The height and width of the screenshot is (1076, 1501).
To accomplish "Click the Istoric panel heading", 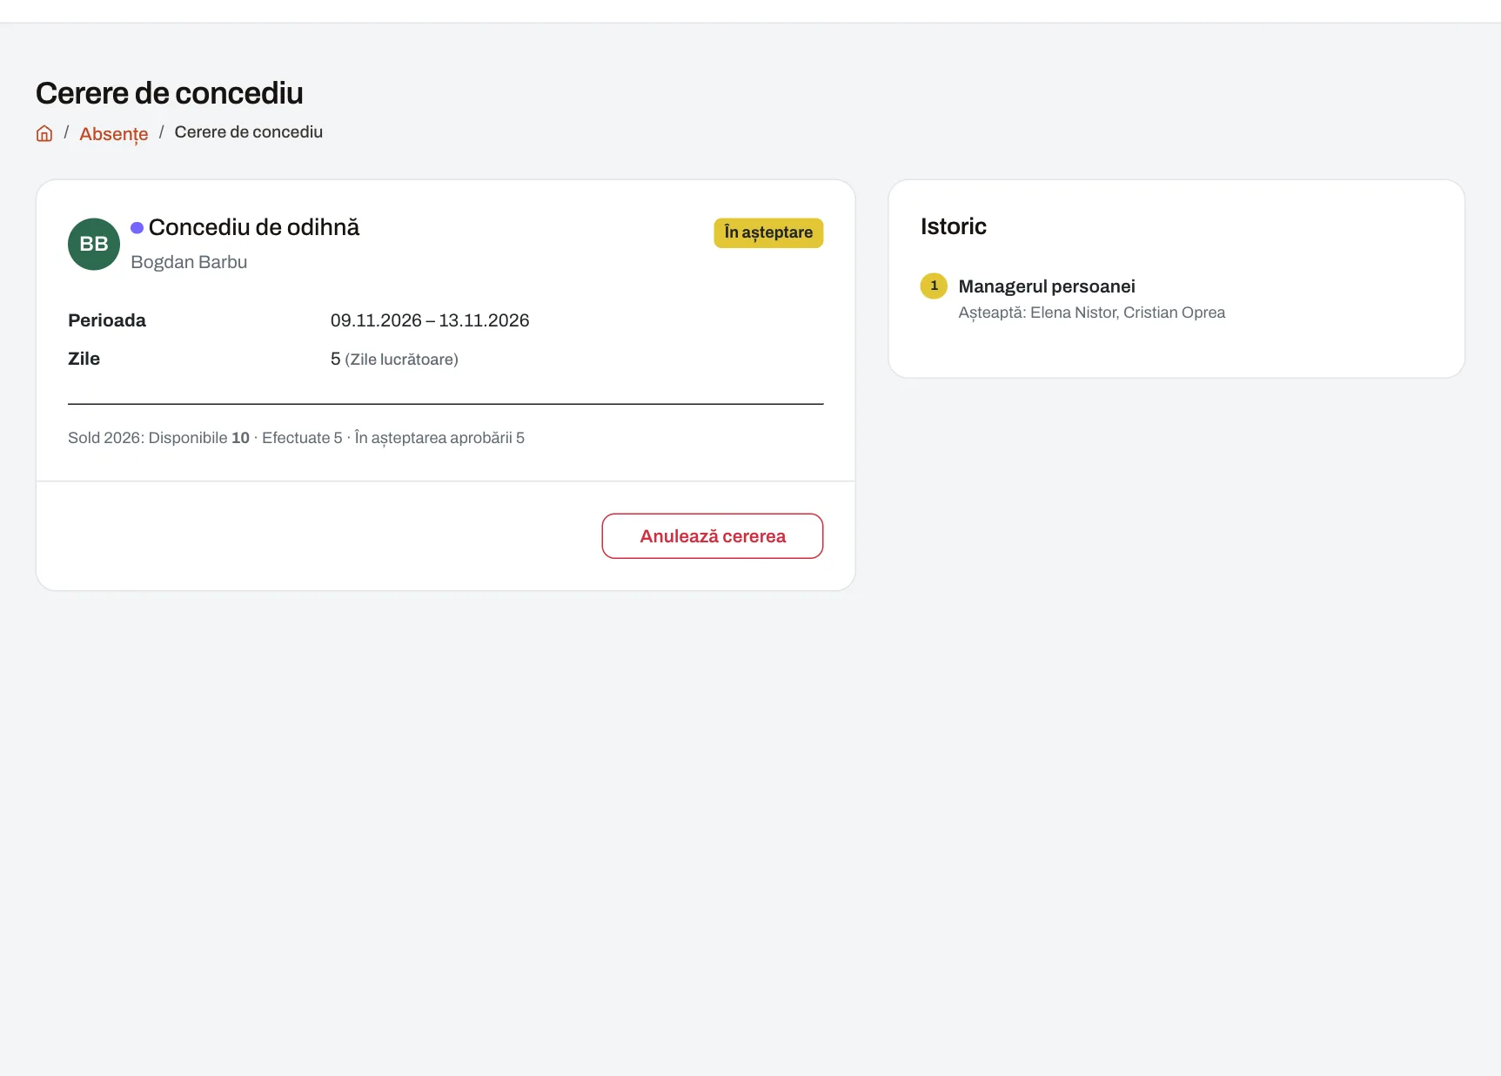I will [954, 226].
